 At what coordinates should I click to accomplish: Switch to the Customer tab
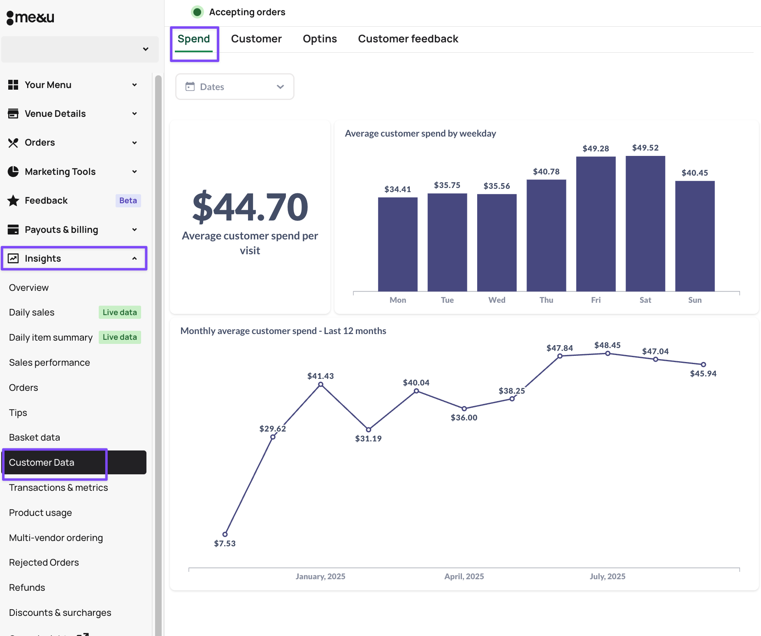pos(256,39)
